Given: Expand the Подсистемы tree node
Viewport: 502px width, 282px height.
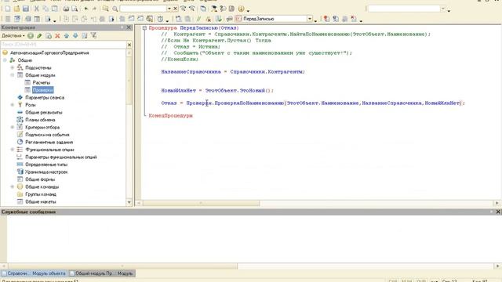Looking at the screenshot, I should [x=13, y=67].
